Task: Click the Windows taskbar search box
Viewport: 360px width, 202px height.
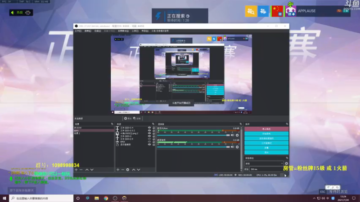Action: click(x=41, y=198)
